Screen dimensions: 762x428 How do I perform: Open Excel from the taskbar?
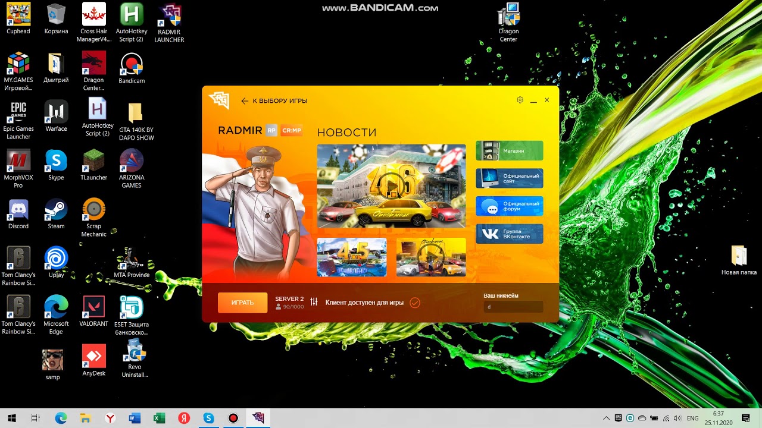pos(159,418)
